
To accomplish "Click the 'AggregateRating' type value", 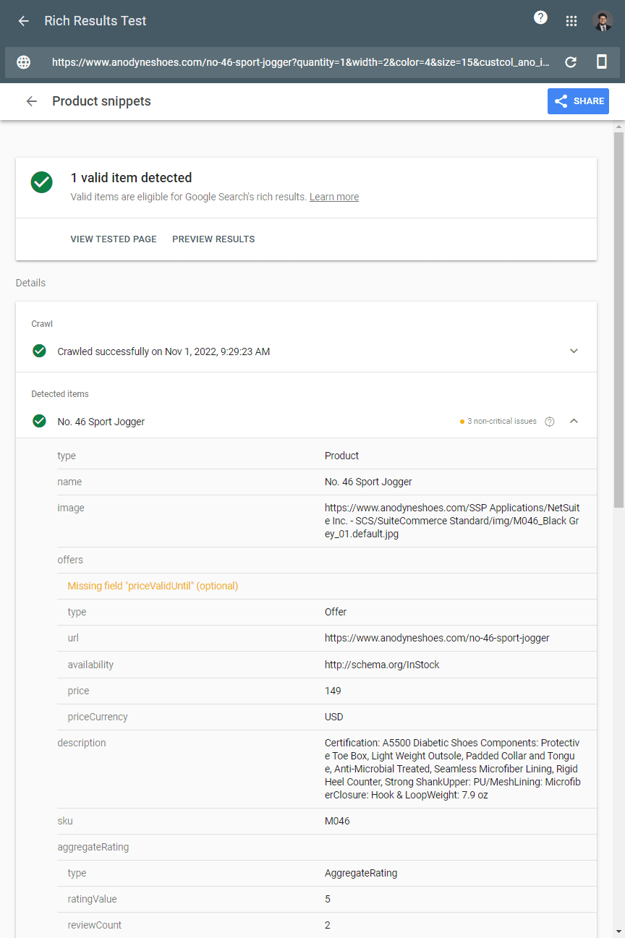I will coord(361,873).
